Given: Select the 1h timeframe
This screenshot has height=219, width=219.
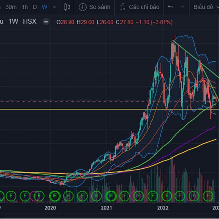Looking at the screenshot, I should tap(25, 7).
